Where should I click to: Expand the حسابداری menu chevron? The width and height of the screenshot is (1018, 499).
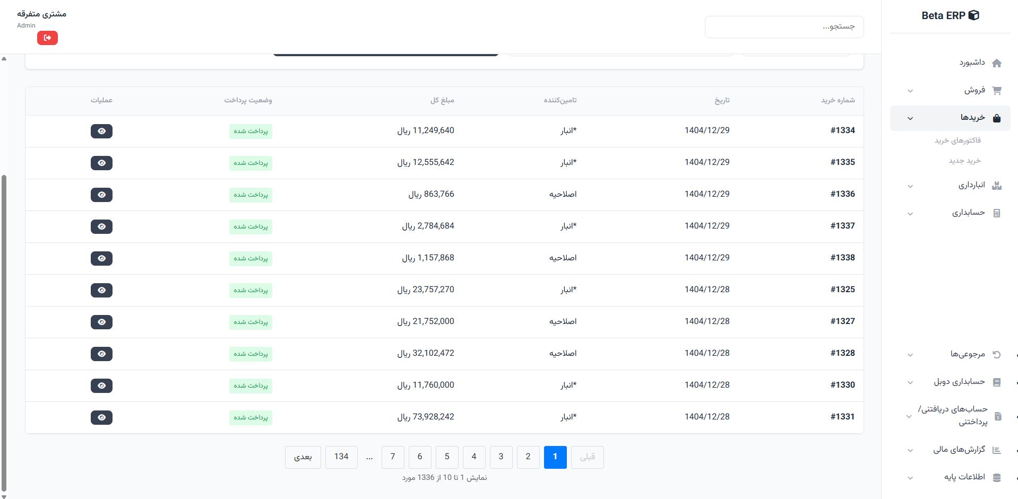(910, 214)
